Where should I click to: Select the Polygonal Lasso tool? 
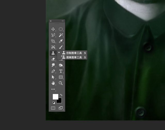53,35
